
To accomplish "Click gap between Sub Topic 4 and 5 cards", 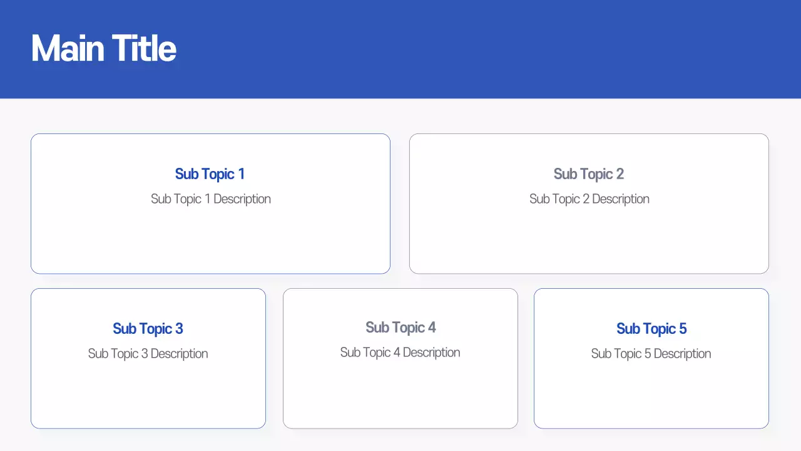I will tap(526, 358).
